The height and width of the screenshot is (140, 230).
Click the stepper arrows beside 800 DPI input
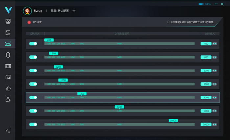pos(215,57)
